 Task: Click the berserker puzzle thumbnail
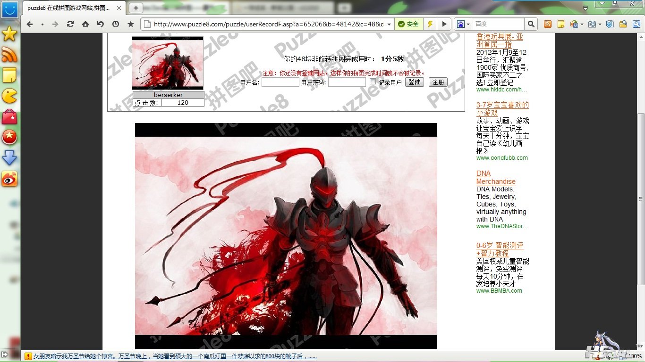pyautogui.click(x=168, y=63)
